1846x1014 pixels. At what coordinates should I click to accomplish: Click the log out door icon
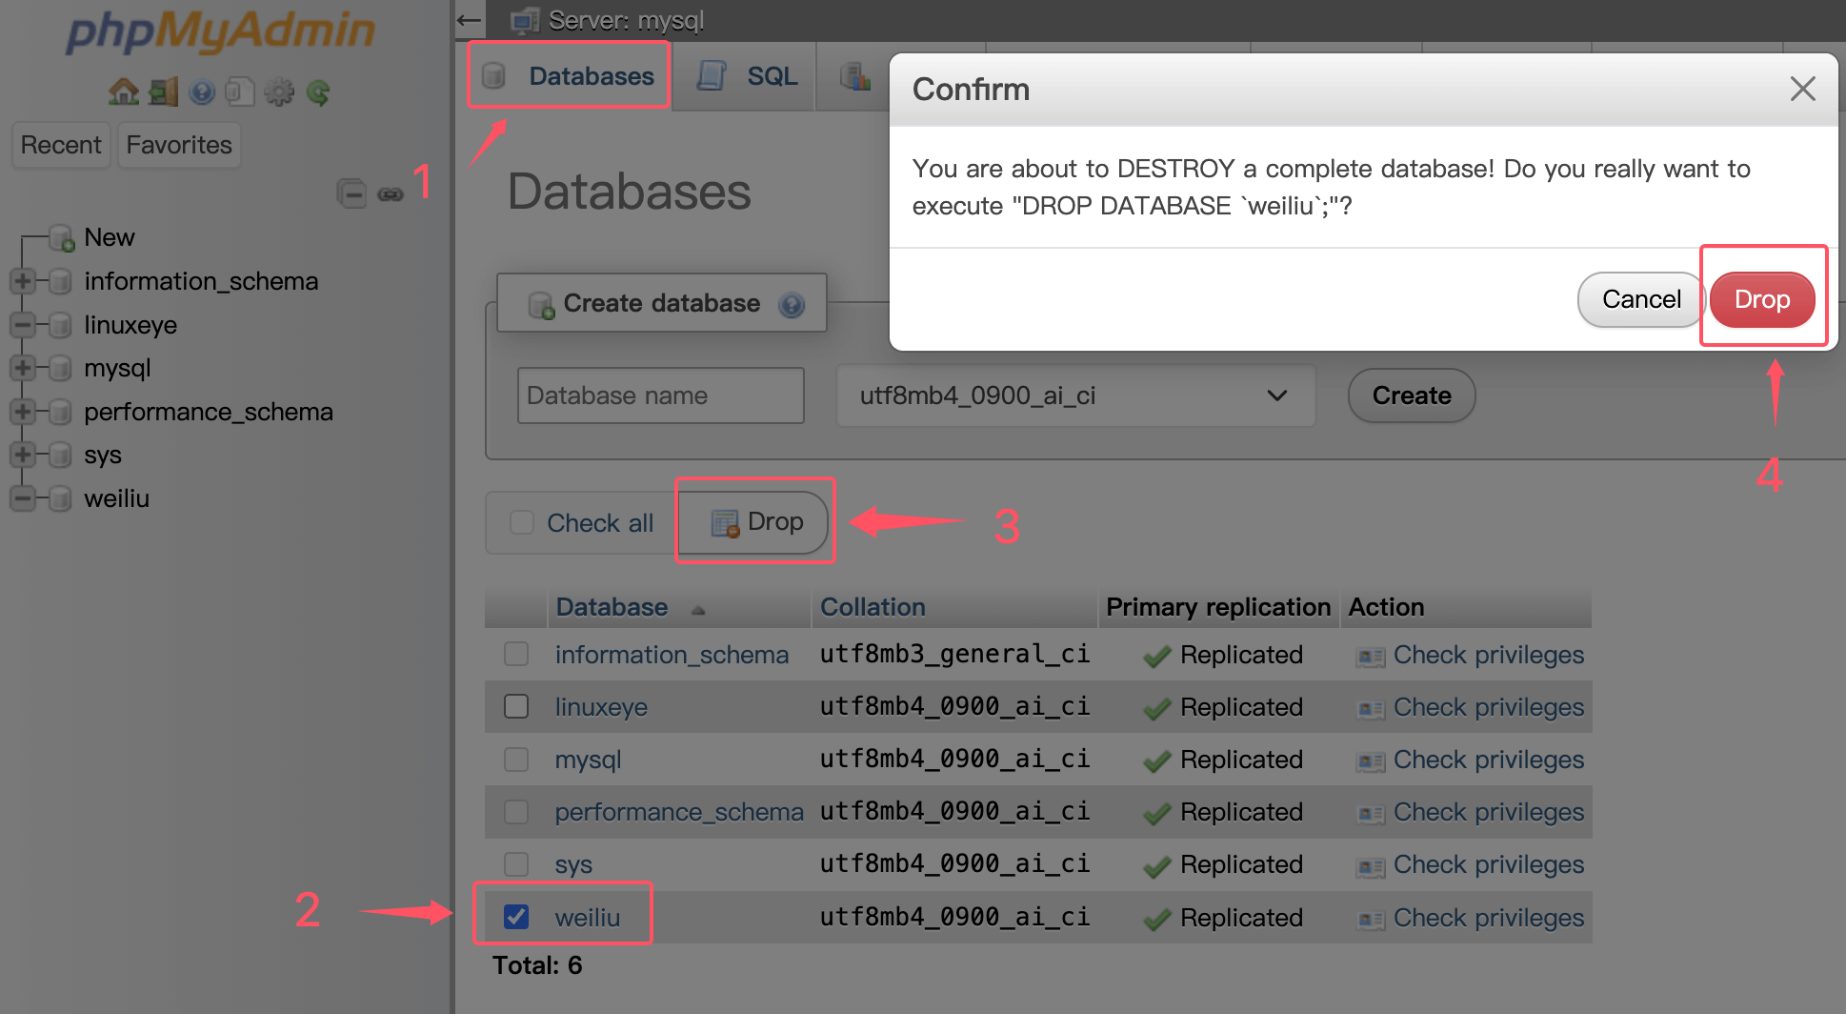pos(163,92)
